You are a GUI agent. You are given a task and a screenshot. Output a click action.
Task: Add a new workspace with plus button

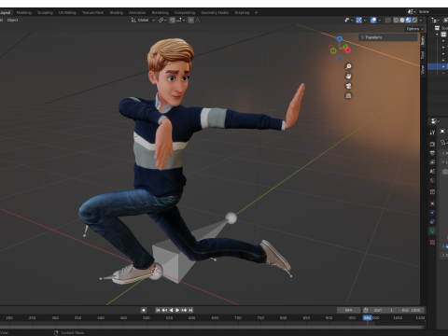click(256, 12)
